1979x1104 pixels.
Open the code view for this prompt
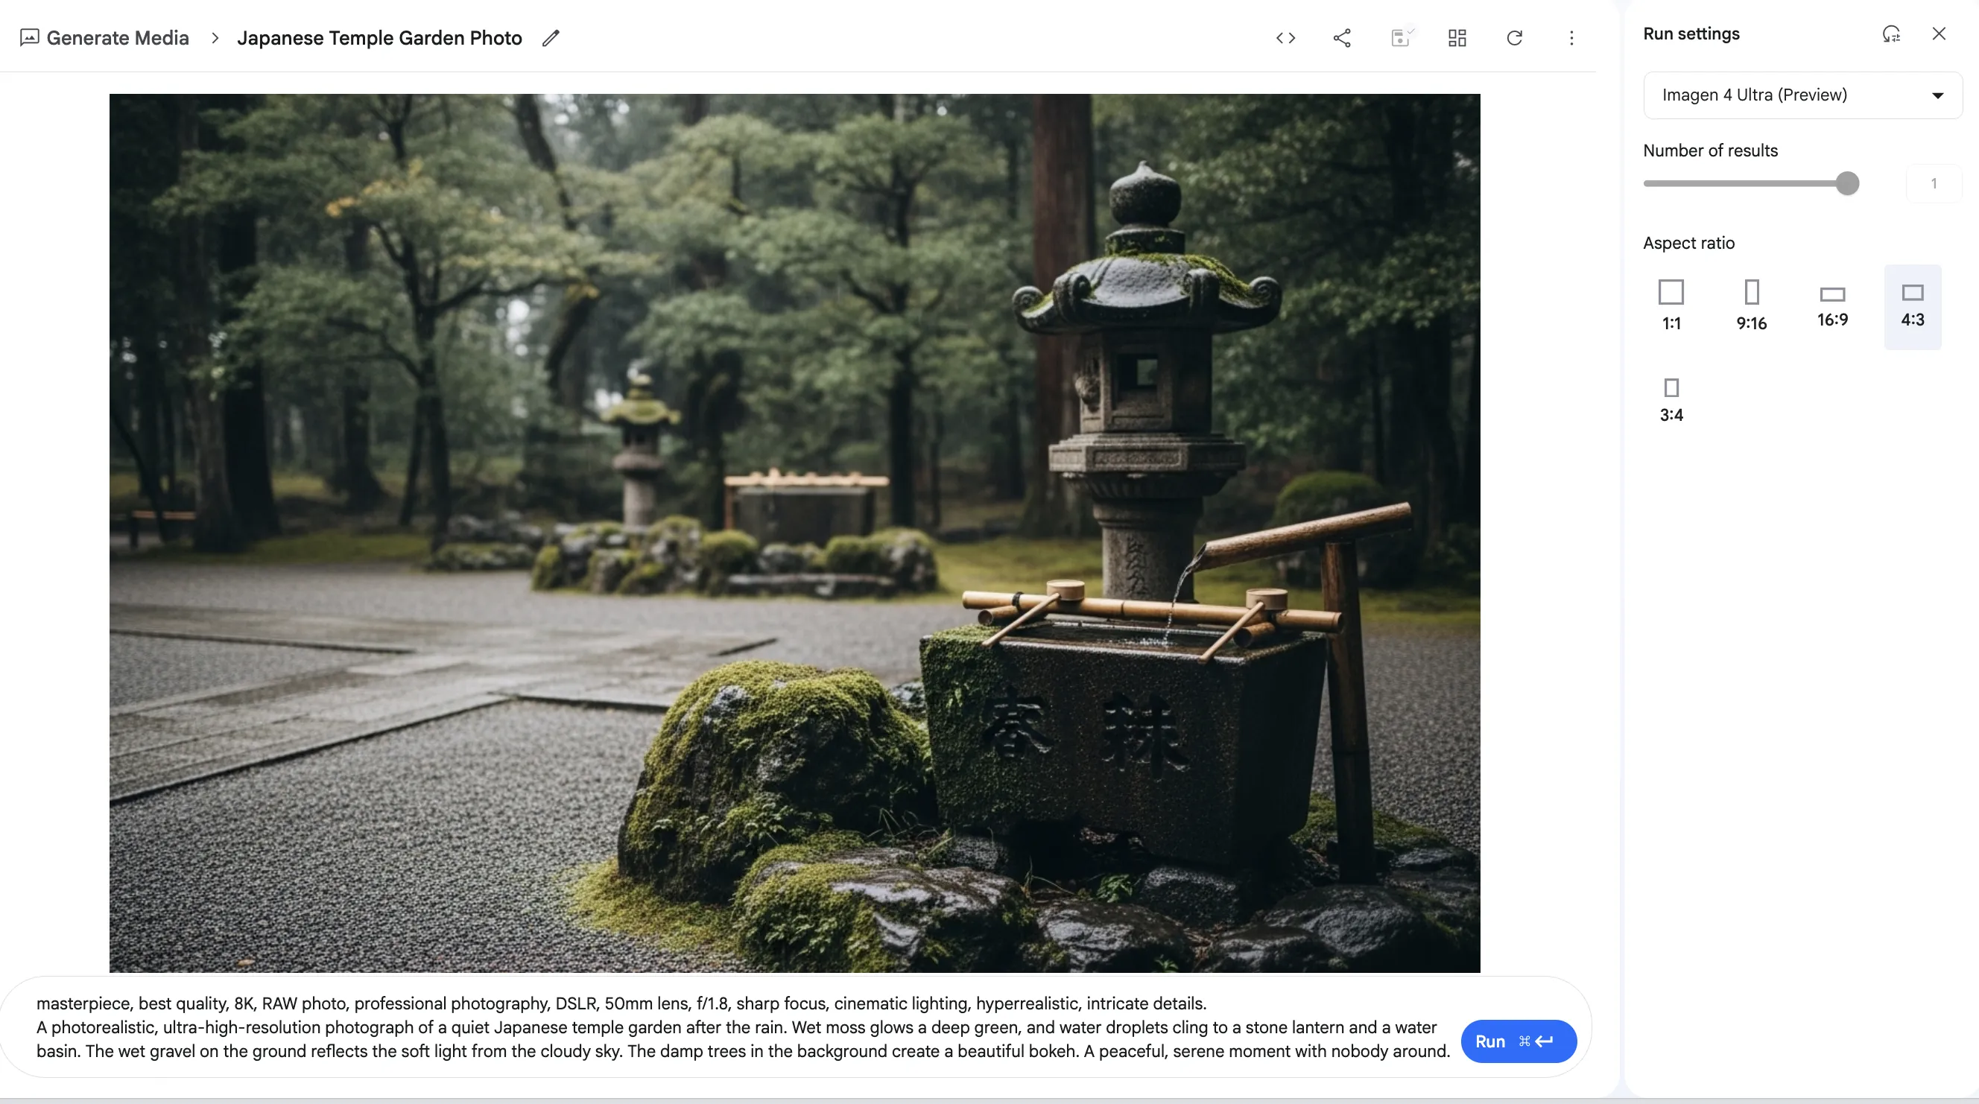1285,37
